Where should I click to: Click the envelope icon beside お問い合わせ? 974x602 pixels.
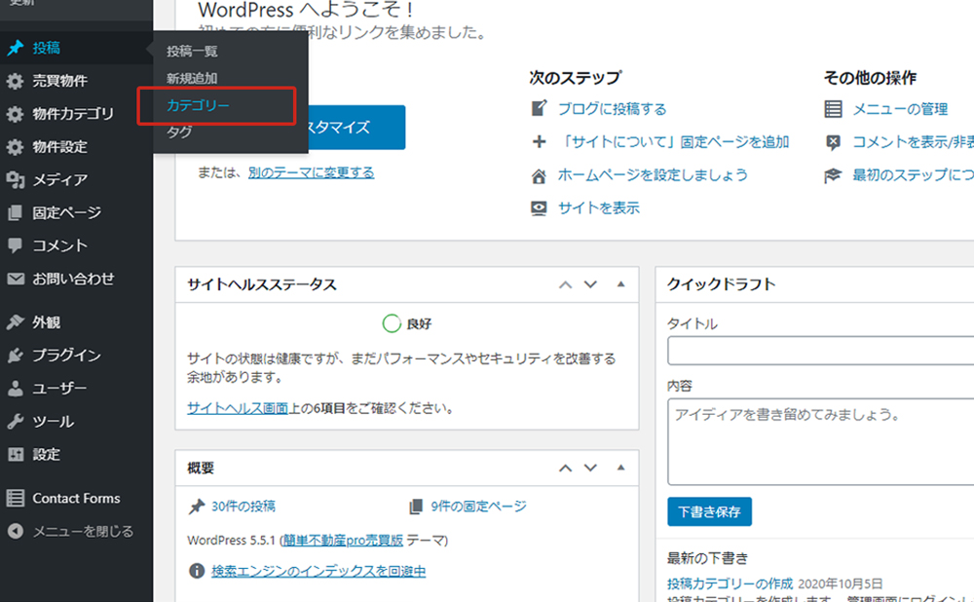click(x=15, y=279)
